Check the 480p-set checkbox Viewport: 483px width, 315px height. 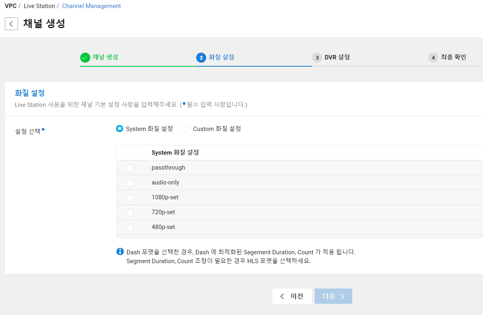[130, 227]
